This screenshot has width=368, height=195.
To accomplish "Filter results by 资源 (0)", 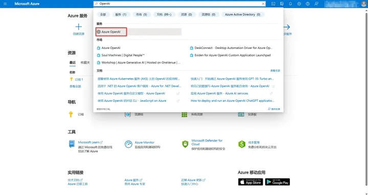I will (187, 14).
